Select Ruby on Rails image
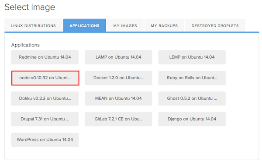This screenshot has height=162, width=262. tap(192, 78)
